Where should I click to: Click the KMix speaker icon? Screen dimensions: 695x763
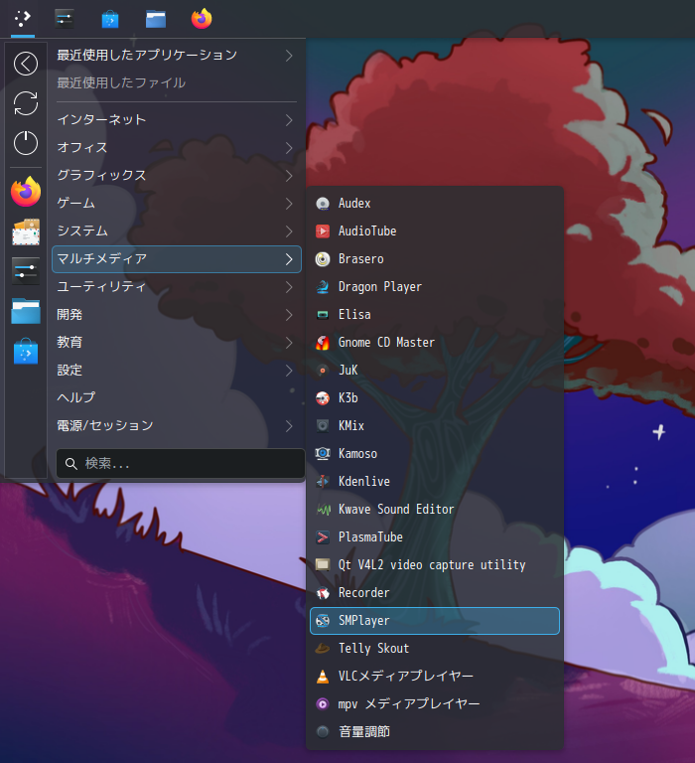323,426
